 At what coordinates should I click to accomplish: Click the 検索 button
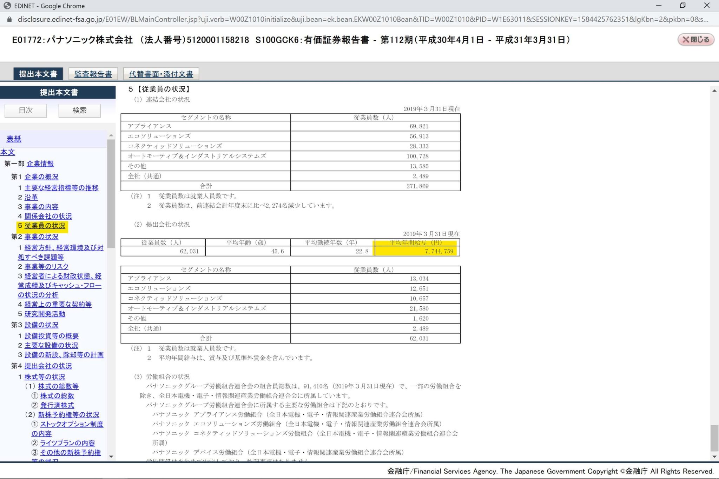(x=79, y=111)
